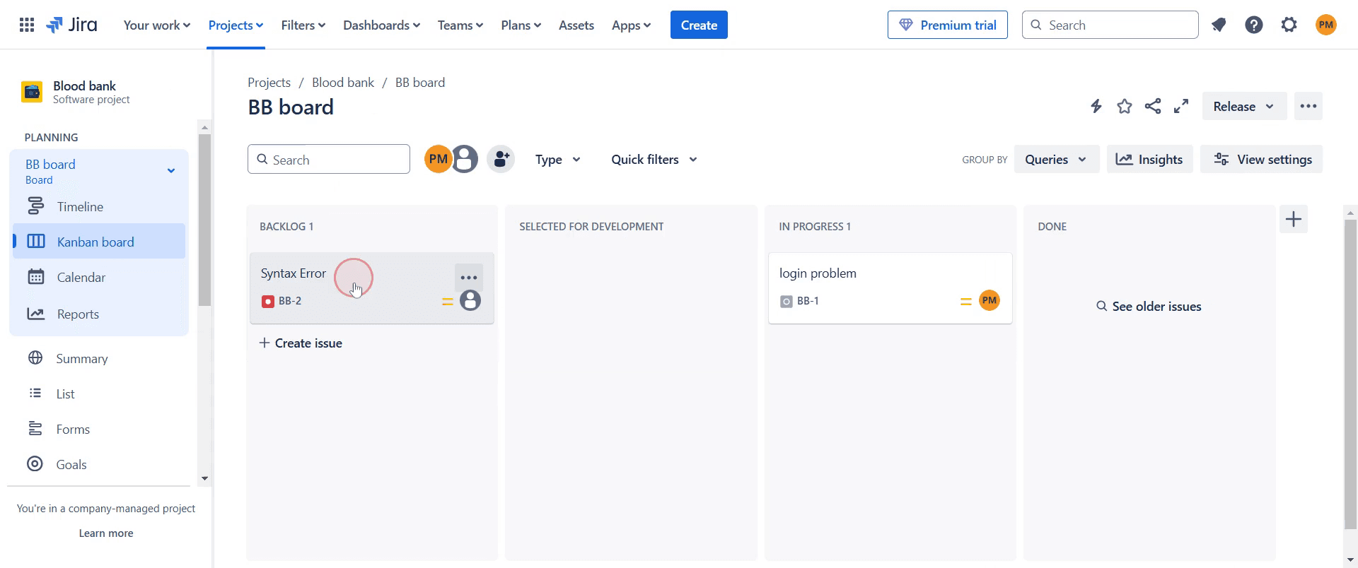Image resolution: width=1358 pixels, height=568 pixels.
Task: Click the add people icon
Action: [501, 160]
